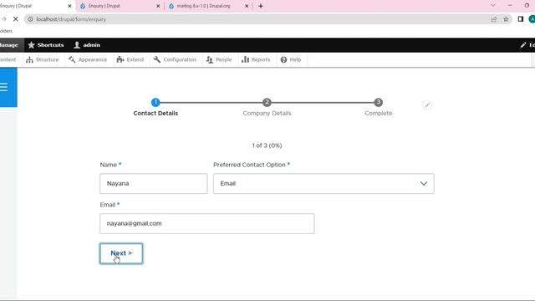Viewport: 535px width, 301px height.
Task: Toggle the browser side panel icon
Action: [520, 19]
